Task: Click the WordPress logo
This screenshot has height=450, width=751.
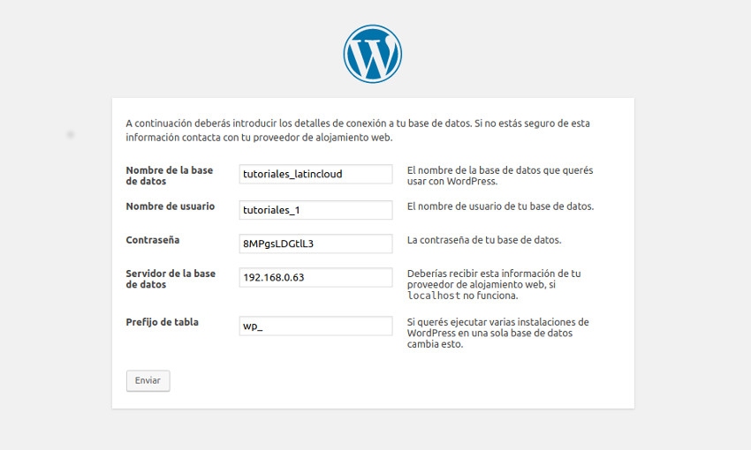Action: click(372, 54)
